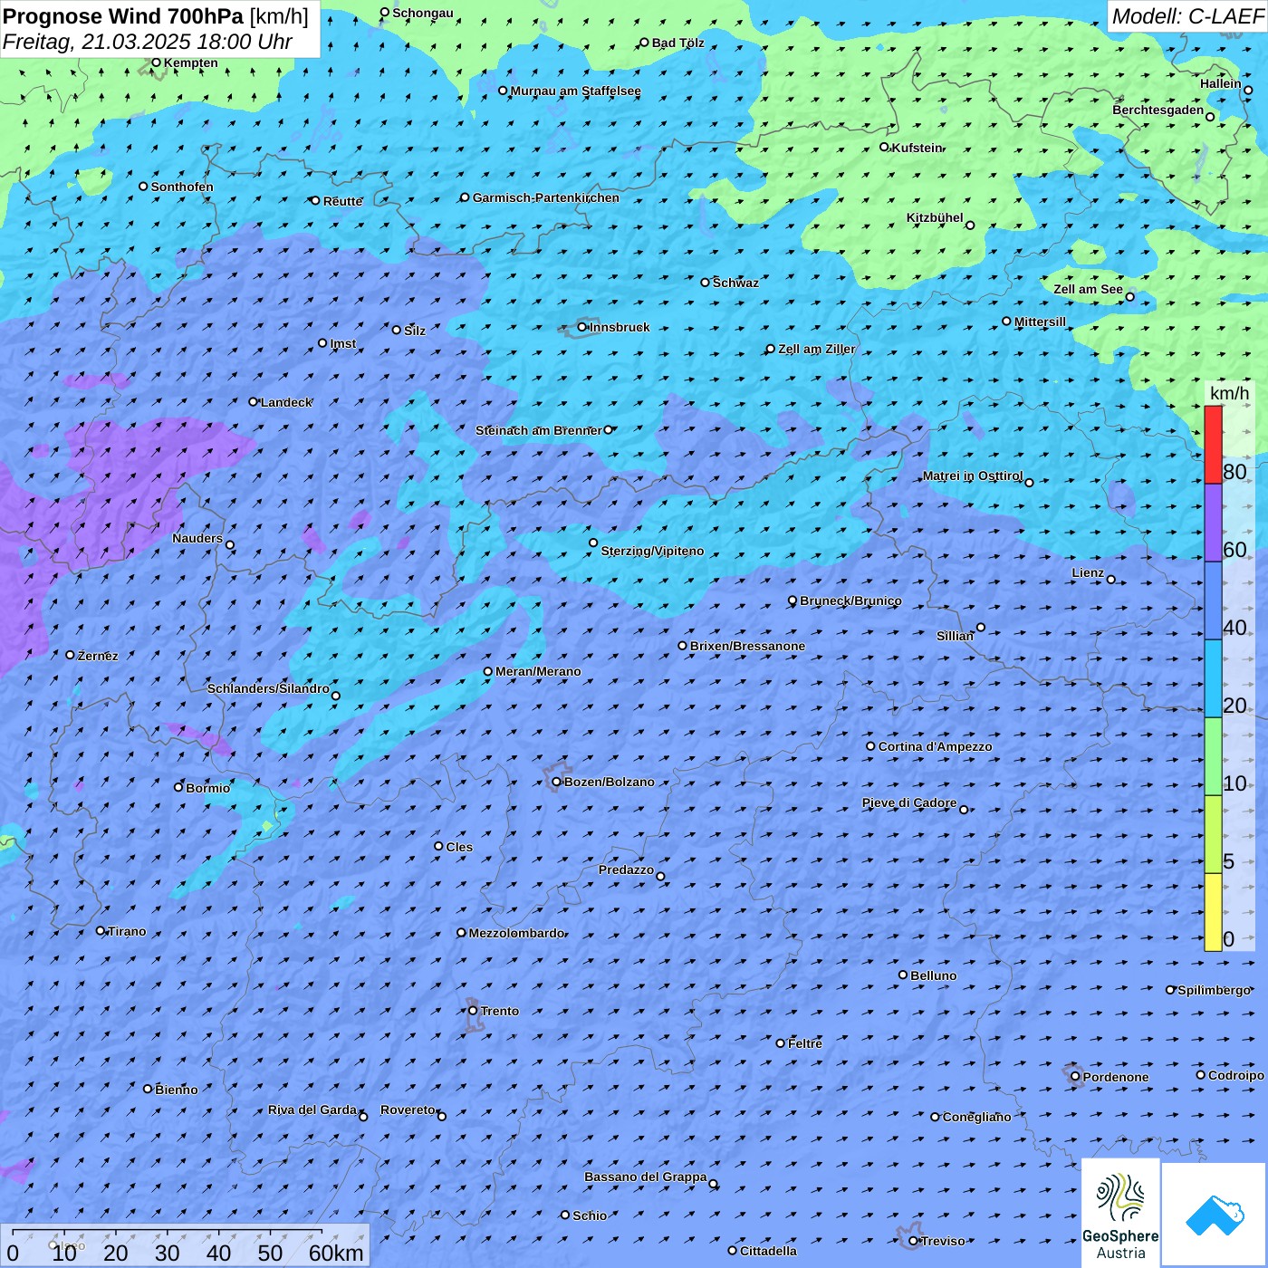Click the Riva del Garda label
This screenshot has height=1268, width=1268.
(x=312, y=1109)
